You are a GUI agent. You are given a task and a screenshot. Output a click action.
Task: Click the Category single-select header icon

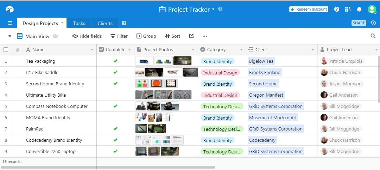pos(203,49)
